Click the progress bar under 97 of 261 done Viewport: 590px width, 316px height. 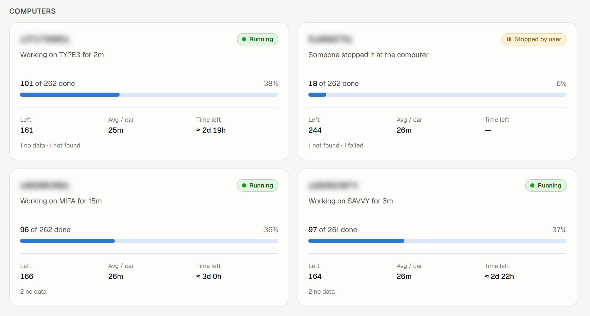437,241
